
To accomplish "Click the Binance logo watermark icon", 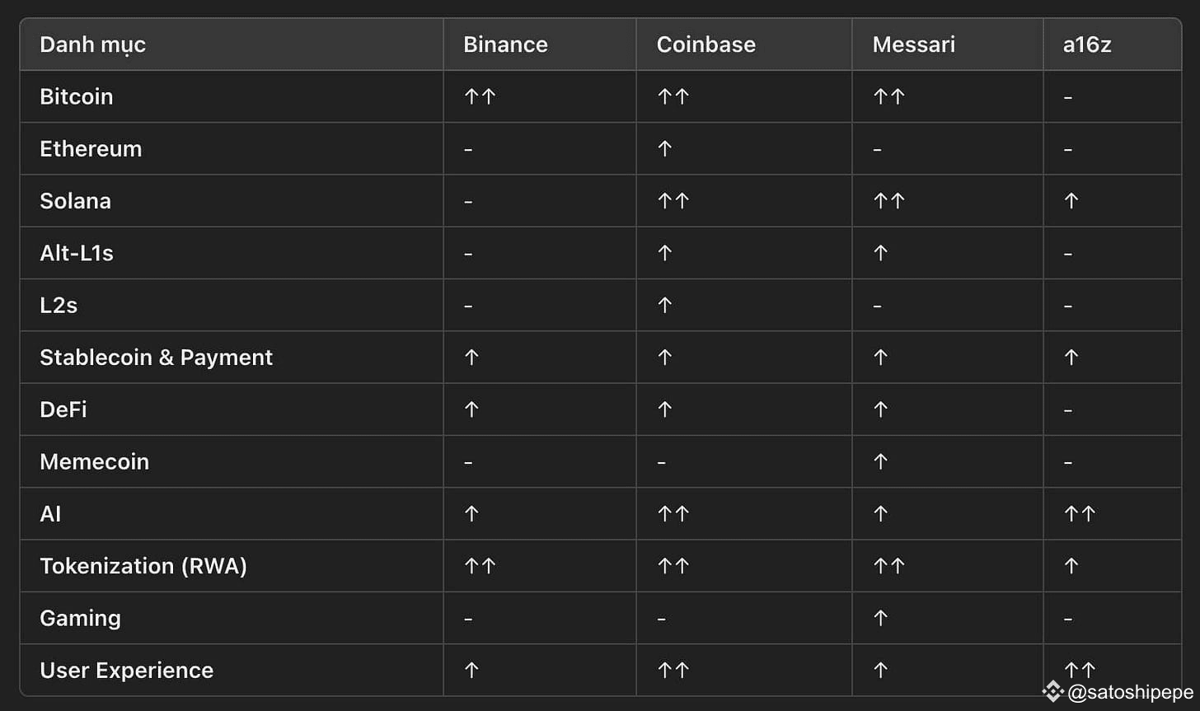I will point(1052,691).
